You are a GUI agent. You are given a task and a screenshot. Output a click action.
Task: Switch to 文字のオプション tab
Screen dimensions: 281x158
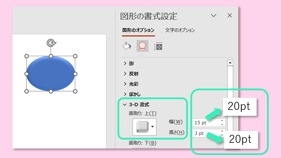point(180,30)
